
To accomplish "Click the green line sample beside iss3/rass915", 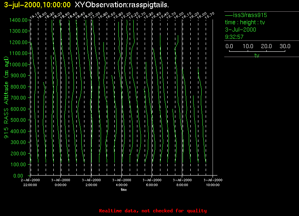I will [229, 15].
